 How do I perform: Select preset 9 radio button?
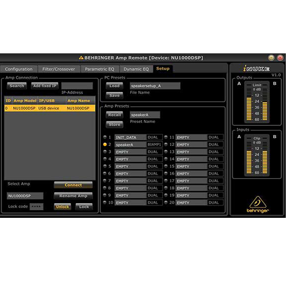[105, 195]
